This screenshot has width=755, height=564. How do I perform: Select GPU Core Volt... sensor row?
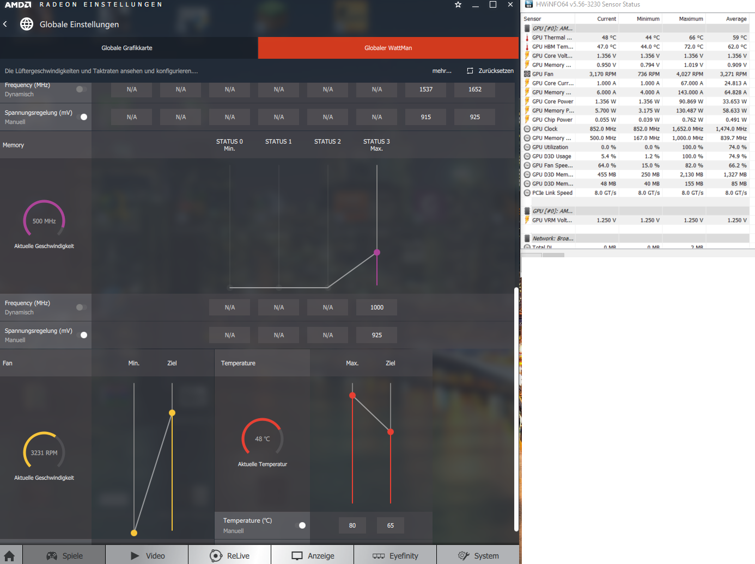636,55
